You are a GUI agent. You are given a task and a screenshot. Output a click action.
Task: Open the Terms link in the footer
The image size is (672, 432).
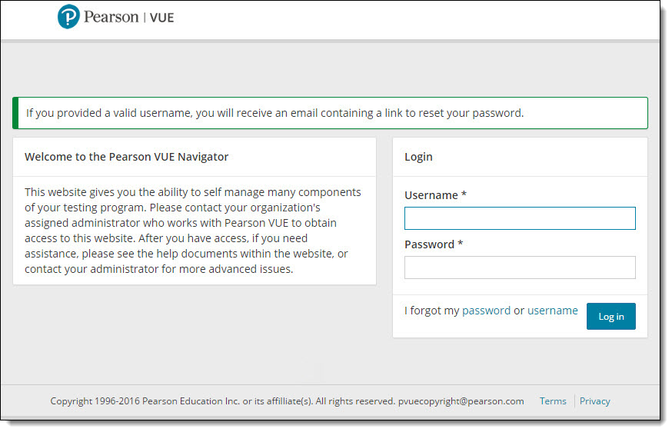553,400
